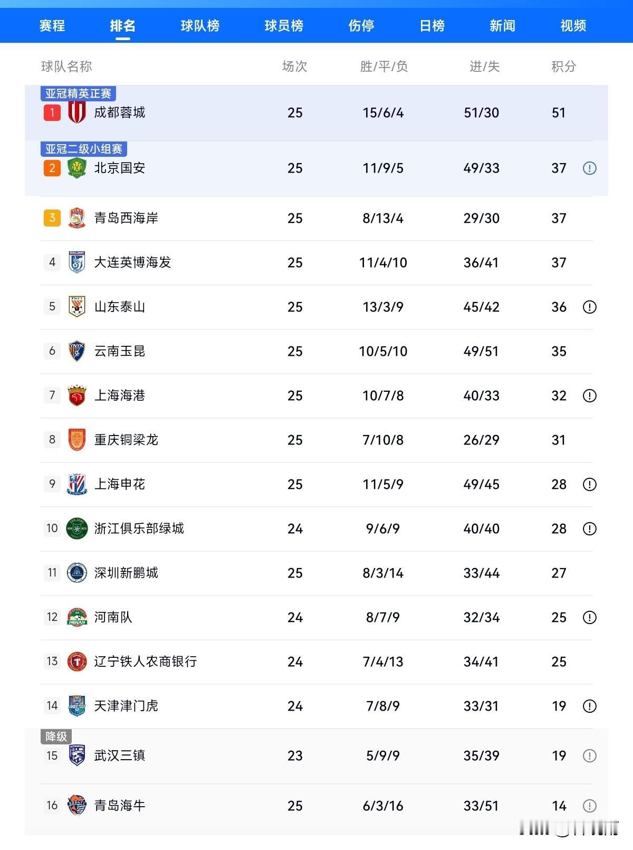Click rank badge 2 for 北京国安
Image resolution: width=633 pixels, height=850 pixels.
(x=52, y=168)
